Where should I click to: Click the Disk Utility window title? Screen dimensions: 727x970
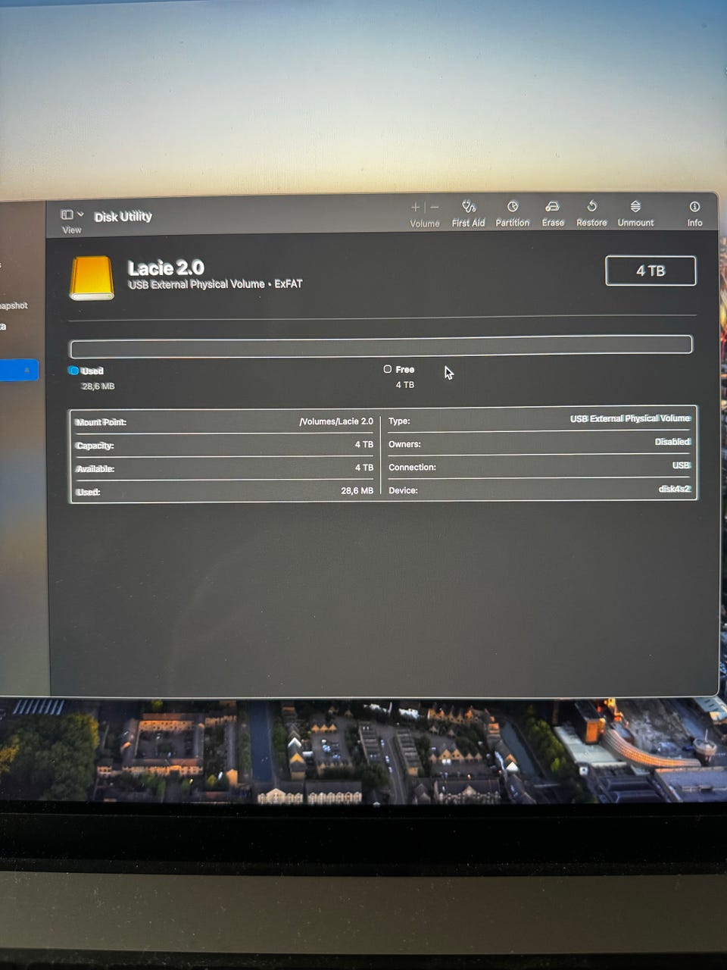pos(123,217)
